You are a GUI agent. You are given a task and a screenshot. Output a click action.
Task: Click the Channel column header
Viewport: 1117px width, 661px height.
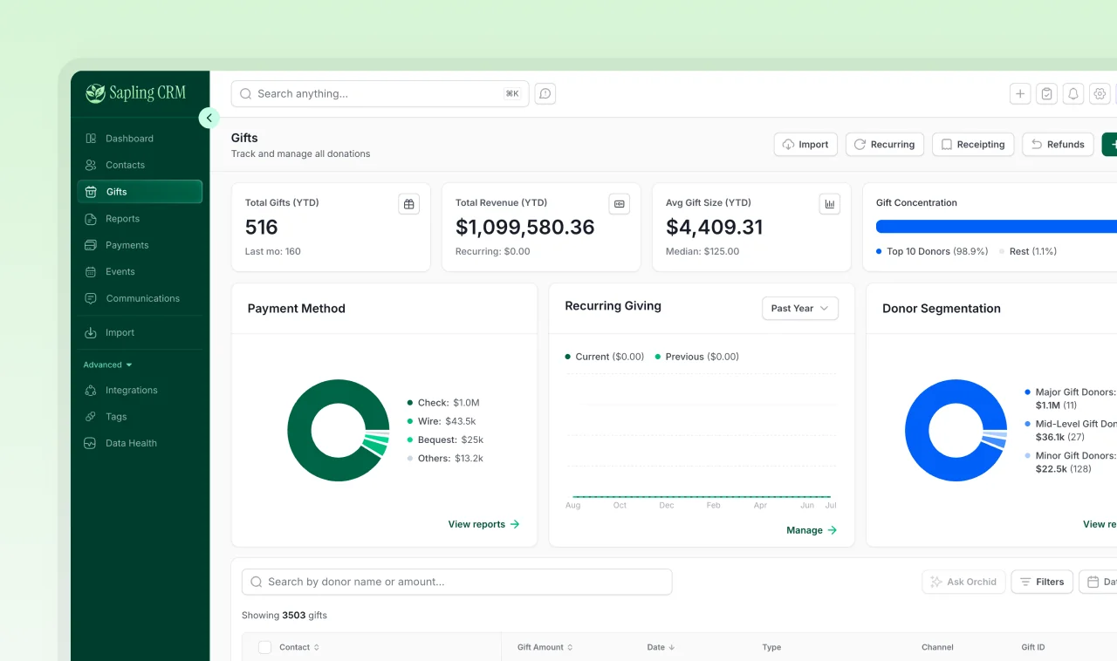pyautogui.click(x=937, y=647)
